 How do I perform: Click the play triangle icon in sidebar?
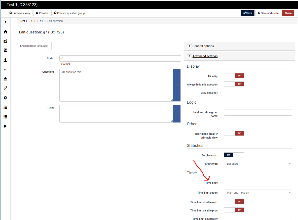[x=5, y=126]
